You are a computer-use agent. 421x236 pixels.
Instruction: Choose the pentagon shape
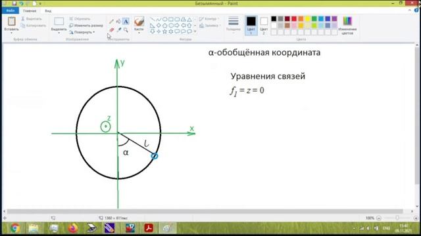165,26
